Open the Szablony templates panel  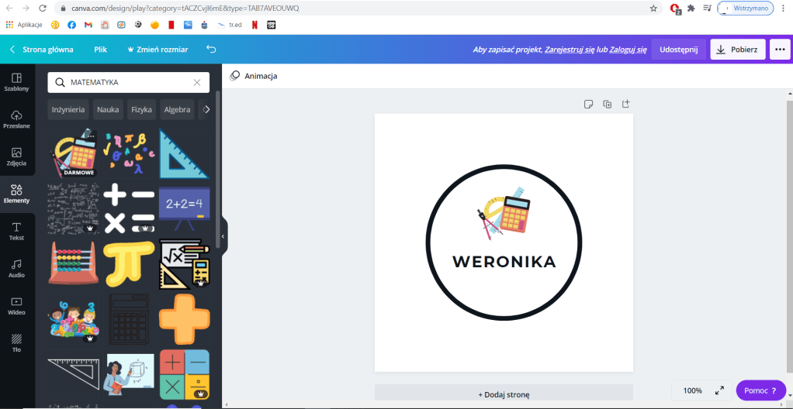[16, 82]
